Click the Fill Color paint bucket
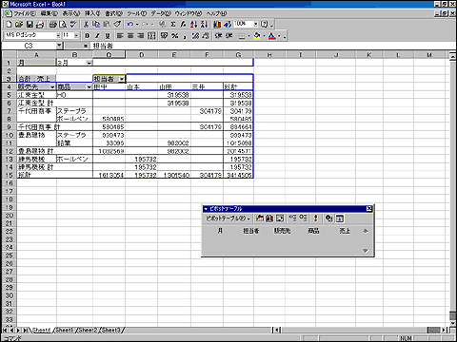The width and height of the screenshot is (457, 342). coord(257,36)
